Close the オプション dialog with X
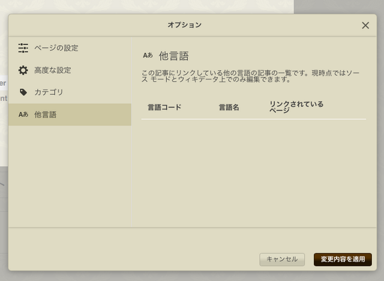This screenshot has height=281, width=384. (365, 25)
